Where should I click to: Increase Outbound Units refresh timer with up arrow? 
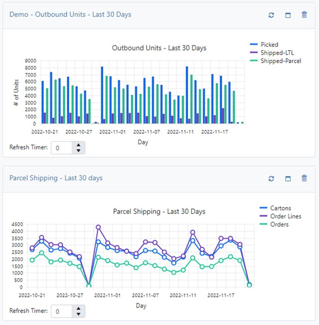[x=78, y=145]
